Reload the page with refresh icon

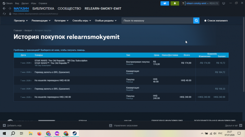tap(4, 14)
